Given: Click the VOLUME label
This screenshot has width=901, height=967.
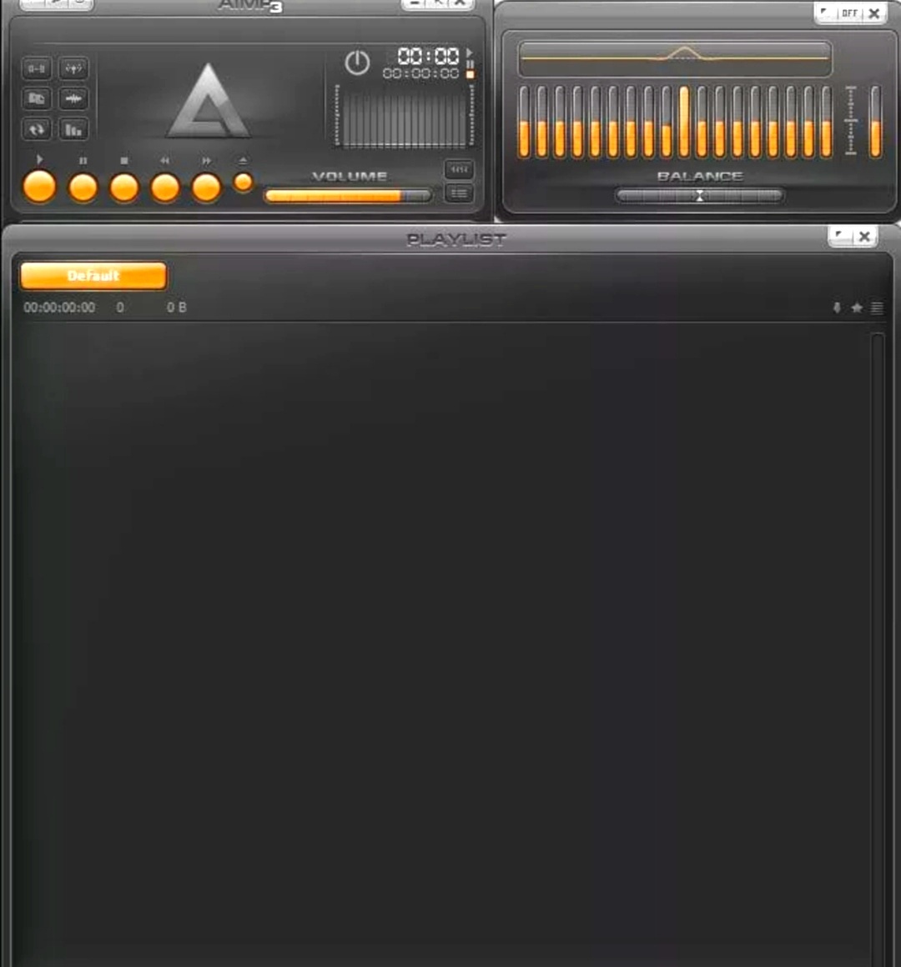Looking at the screenshot, I should 350,177.
